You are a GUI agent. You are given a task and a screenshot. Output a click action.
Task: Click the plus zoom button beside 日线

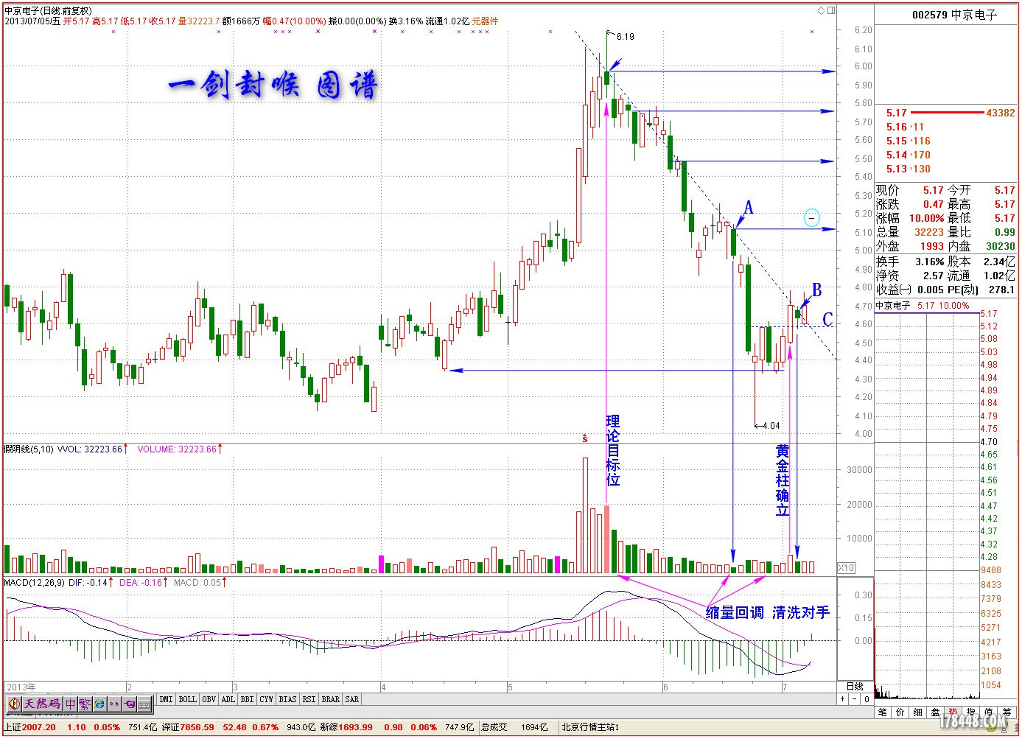tap(843, 698)
